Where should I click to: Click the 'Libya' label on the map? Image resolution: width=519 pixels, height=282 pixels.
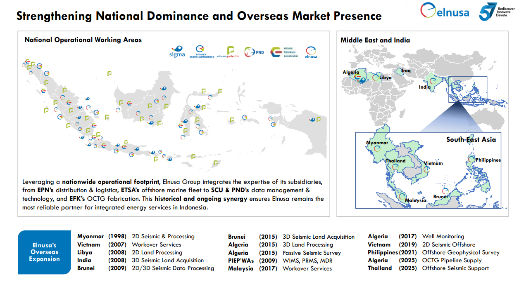385,78
